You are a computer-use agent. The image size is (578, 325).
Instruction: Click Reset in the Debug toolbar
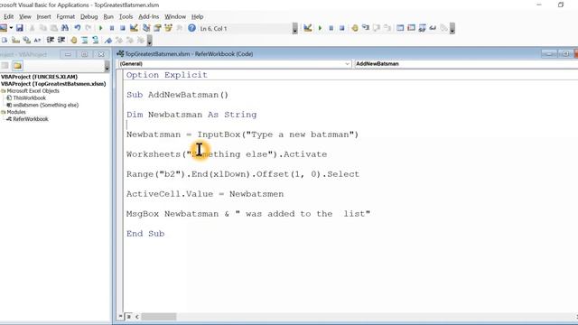pyautogui.click(x=342, y=28)
